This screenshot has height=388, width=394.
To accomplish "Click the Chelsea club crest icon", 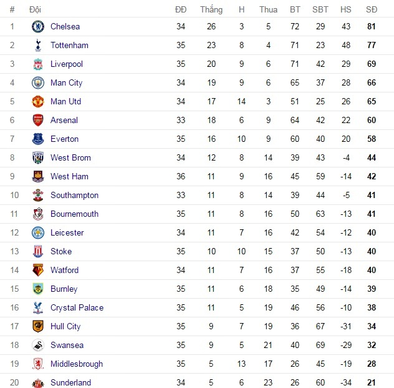I will pos(39,27).
